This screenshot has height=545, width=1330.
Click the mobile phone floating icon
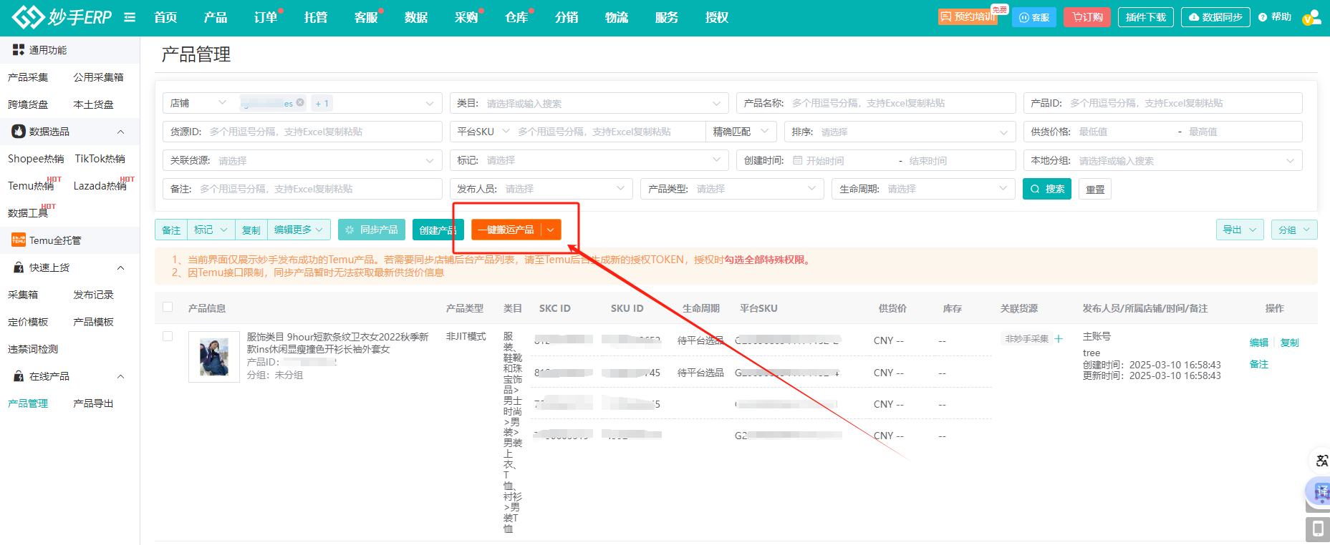point(1318,529)
